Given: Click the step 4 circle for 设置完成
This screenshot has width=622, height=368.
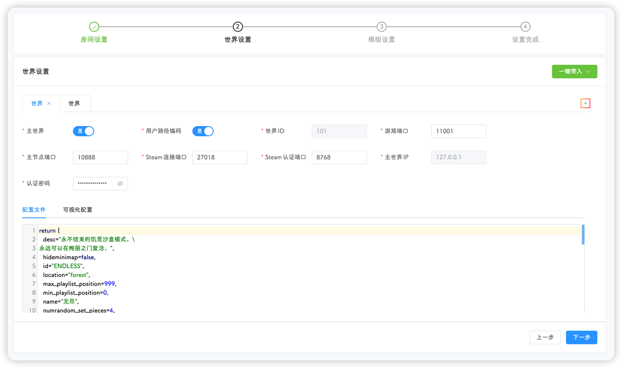Looking at the screenshot, I should click(525, 27).
